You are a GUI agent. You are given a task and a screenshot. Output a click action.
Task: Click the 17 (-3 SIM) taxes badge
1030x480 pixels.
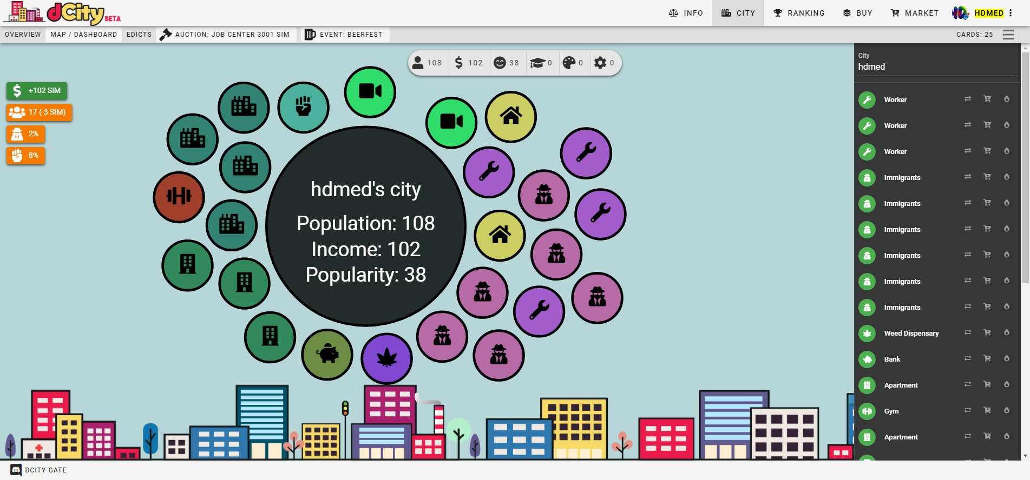(39, 112)
